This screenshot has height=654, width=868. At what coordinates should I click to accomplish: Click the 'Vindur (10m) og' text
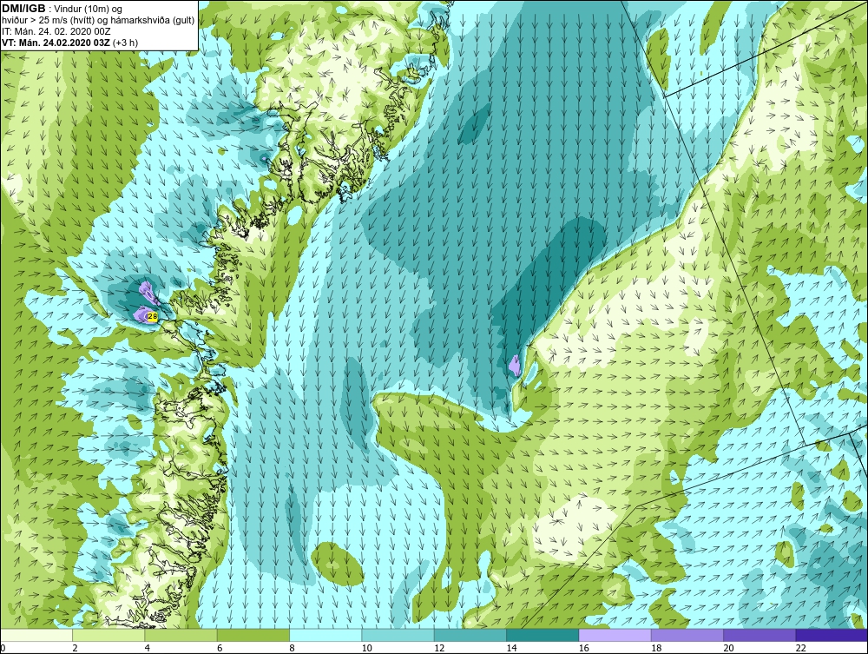pos(89,9)
